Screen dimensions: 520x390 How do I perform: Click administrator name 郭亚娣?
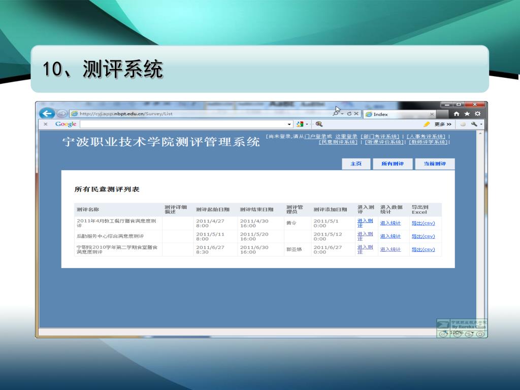point(294,249)
